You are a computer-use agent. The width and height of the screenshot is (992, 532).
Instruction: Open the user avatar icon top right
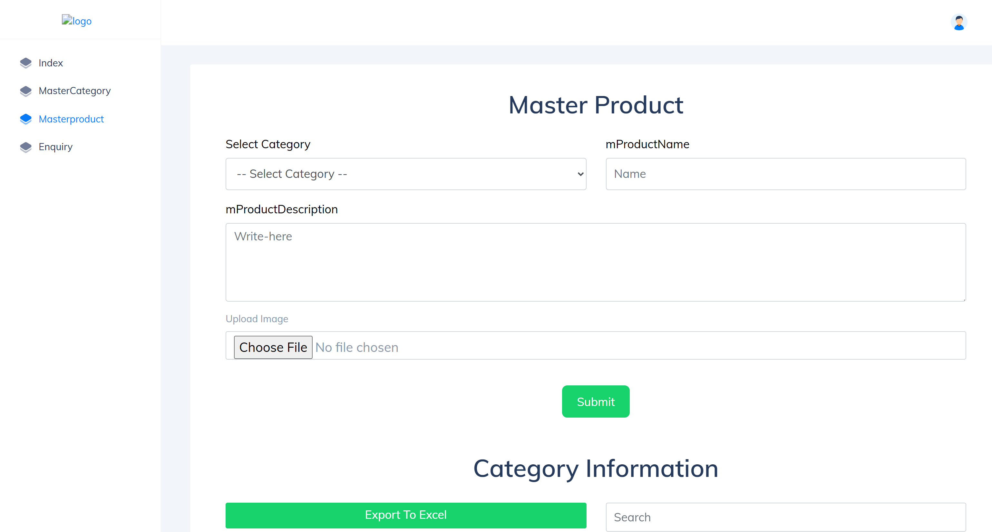pos(959,22)
